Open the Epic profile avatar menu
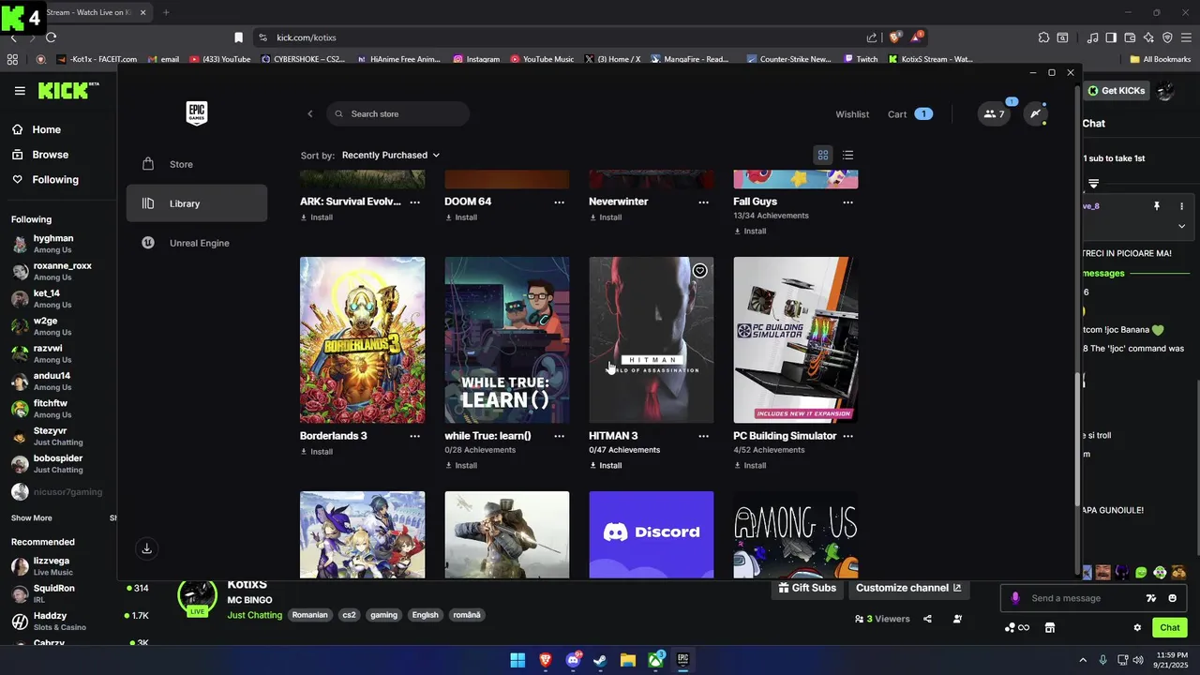 pyautogui.click(x=1035, y=114)
